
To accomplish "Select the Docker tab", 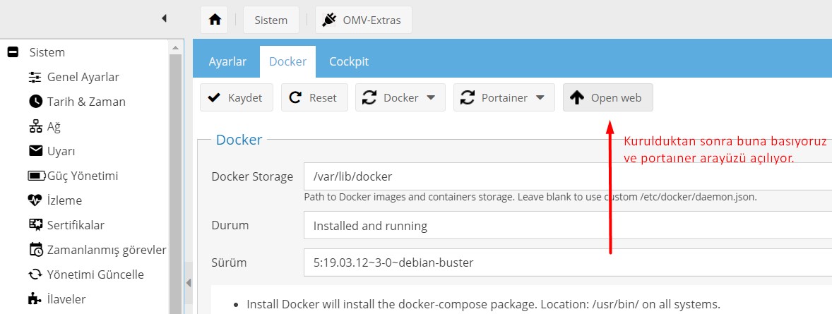I will pyautogui.click(x=287, y=61).
